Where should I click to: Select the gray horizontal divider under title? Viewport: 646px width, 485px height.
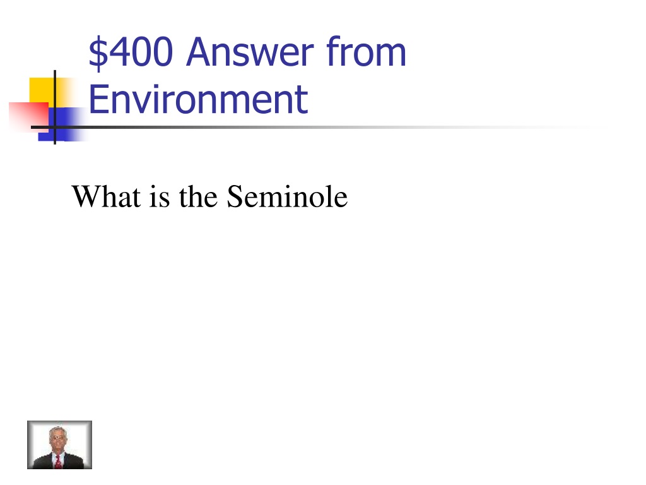tap(313, 127)
